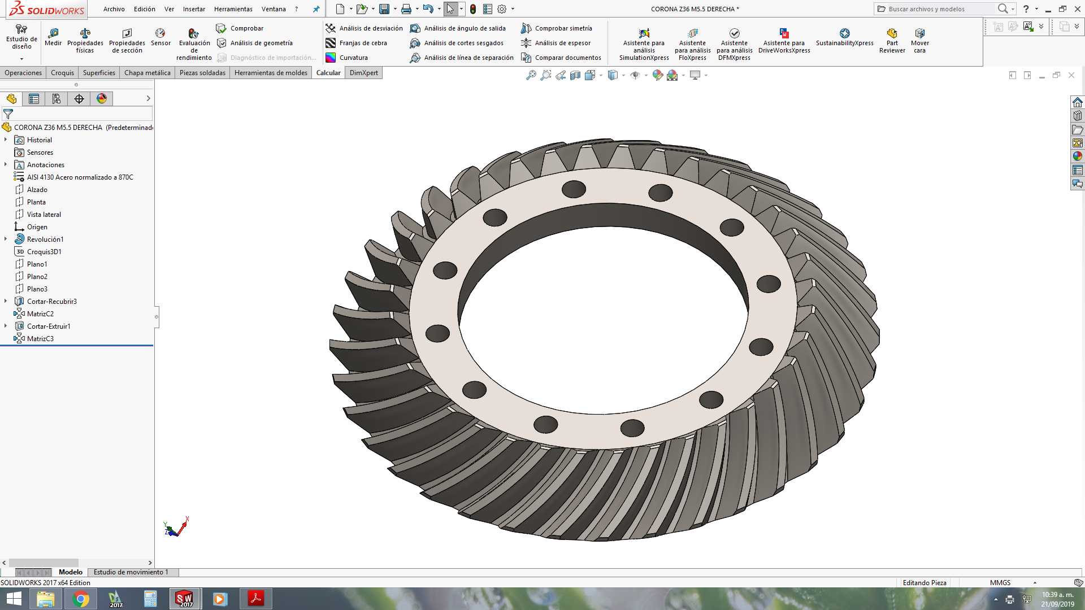The height and width of the screenshot is (610, 1085).
Task: Click the Previous view icon
Action: (x=560, y=75)
